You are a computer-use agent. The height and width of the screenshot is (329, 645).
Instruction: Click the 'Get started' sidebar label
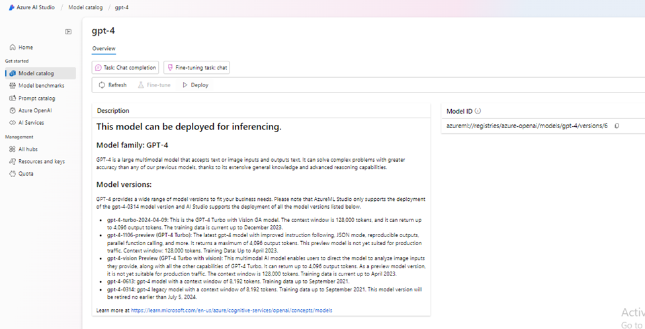[x=17, y=61]
